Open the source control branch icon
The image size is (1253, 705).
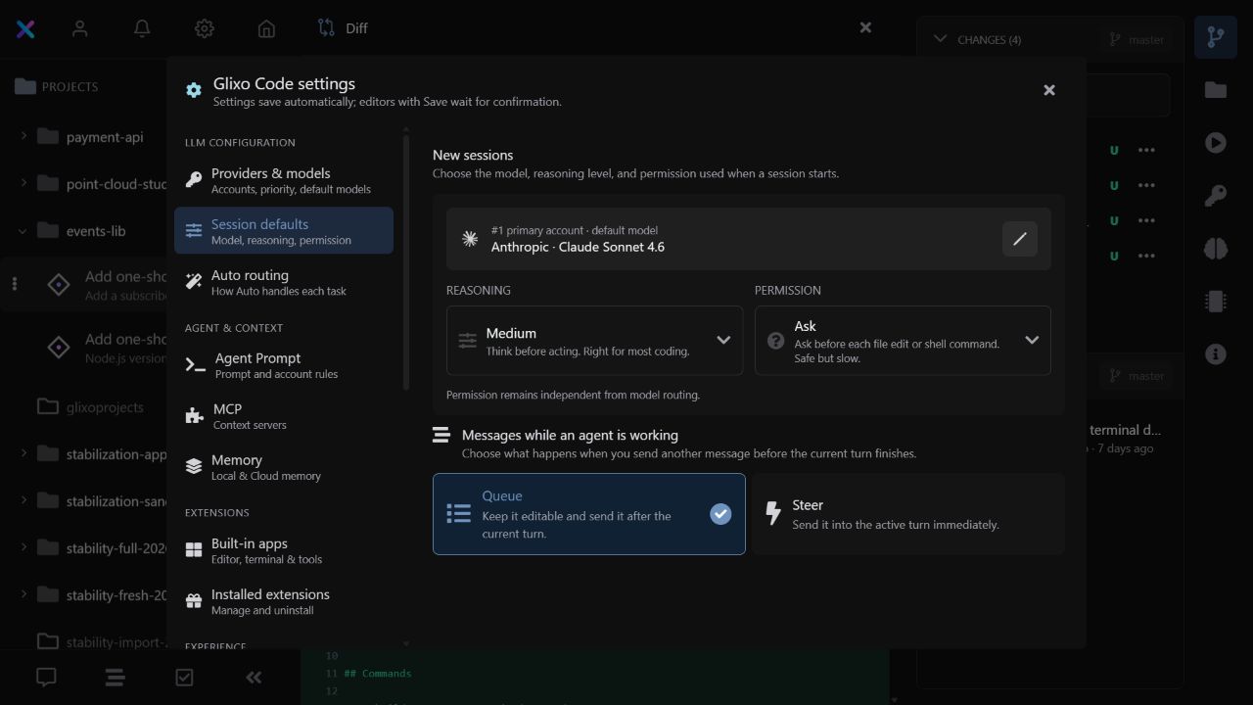pyautogui.click(x=1215, y=37)
